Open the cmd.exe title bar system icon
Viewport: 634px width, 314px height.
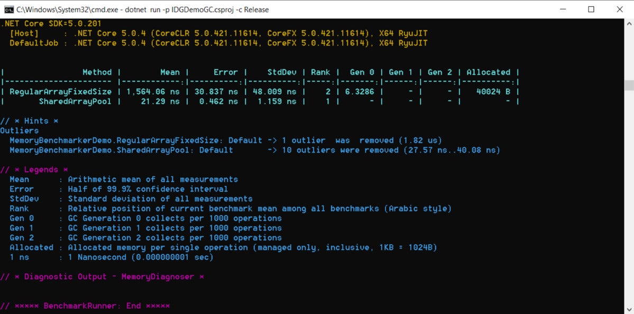8,10
